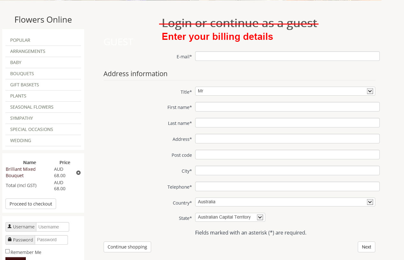Click Continue shopping button
404x260 pixels.
pos(127,247)
